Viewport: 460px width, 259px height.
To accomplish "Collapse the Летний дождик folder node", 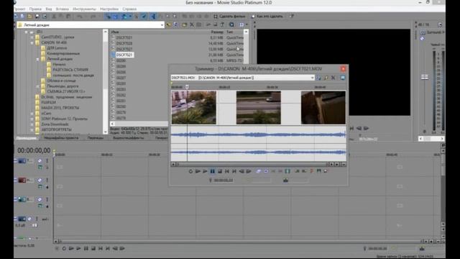I will (x=38, y=59).
